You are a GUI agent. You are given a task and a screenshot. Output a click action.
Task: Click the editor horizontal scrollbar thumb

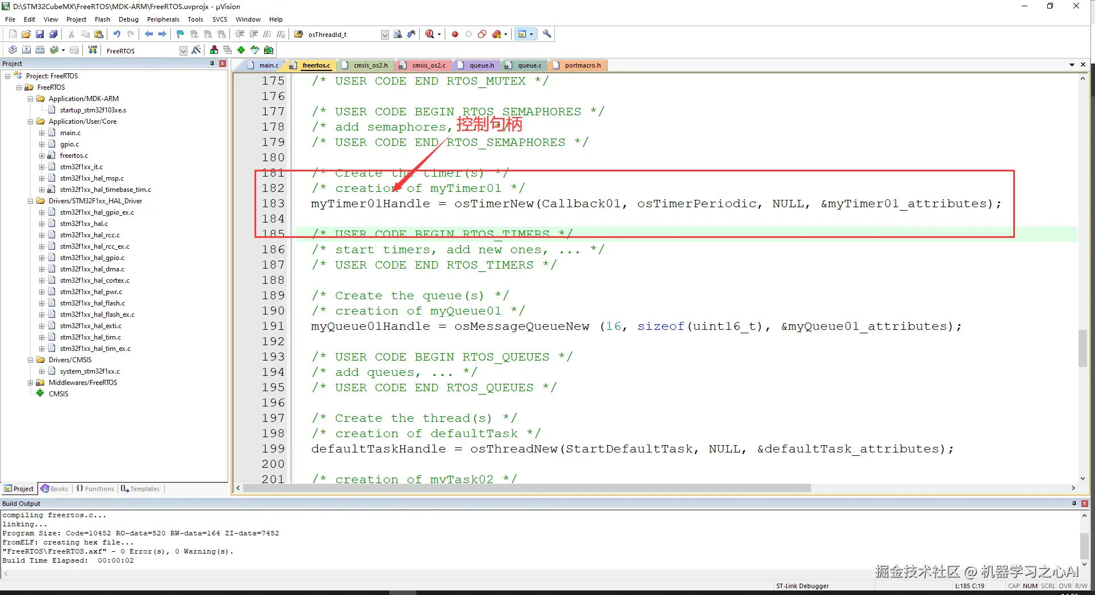[x=526, y=488]
